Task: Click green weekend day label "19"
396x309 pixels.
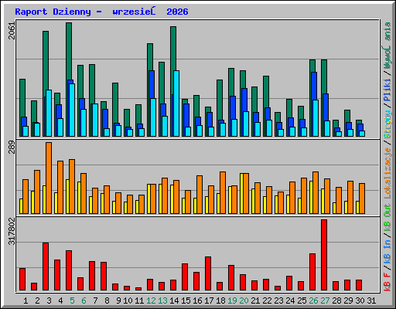Action: pos(232,301)
